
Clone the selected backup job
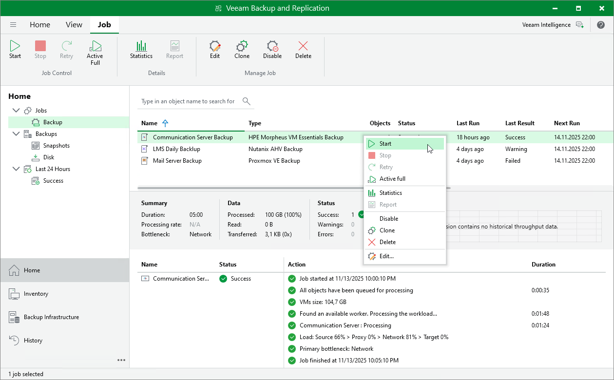(242, 49)
